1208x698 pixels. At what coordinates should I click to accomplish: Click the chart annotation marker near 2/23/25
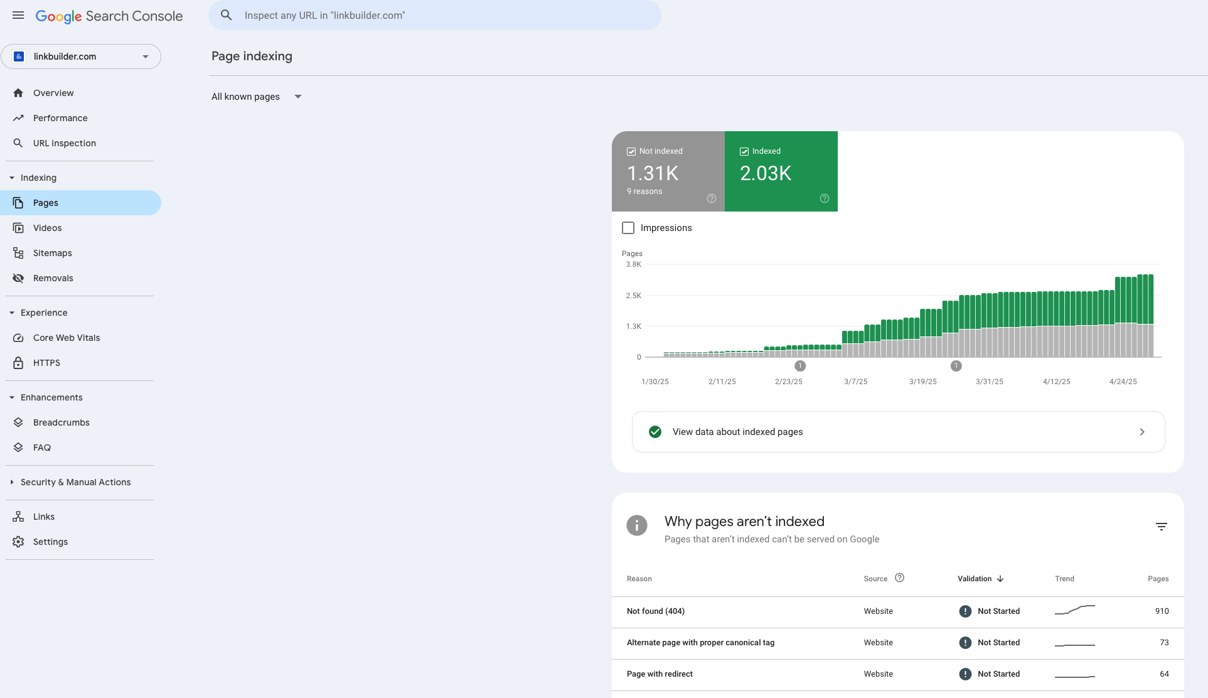point(800,366)
